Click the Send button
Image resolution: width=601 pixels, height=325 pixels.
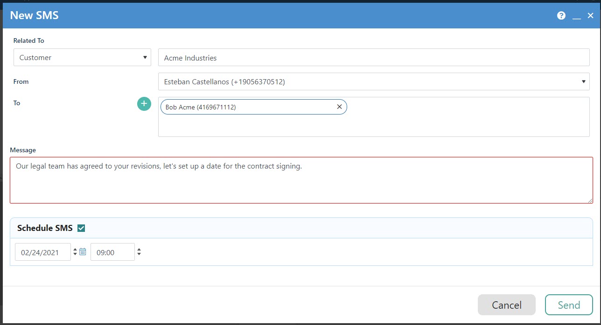tap(569, 305)
